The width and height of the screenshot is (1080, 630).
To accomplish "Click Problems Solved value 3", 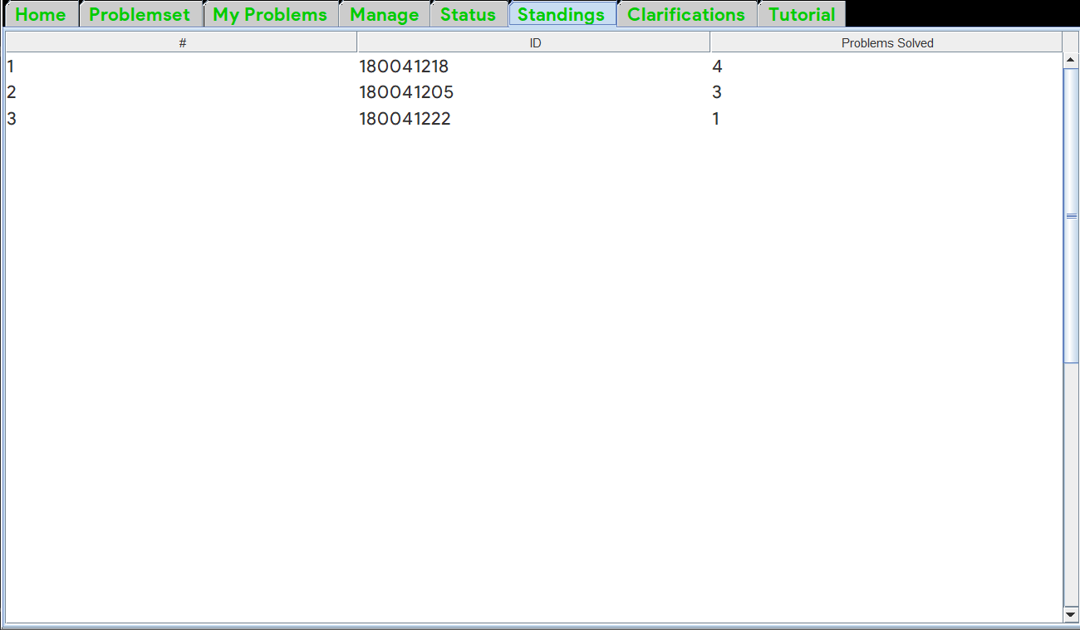I will click(x=886, y=92).
